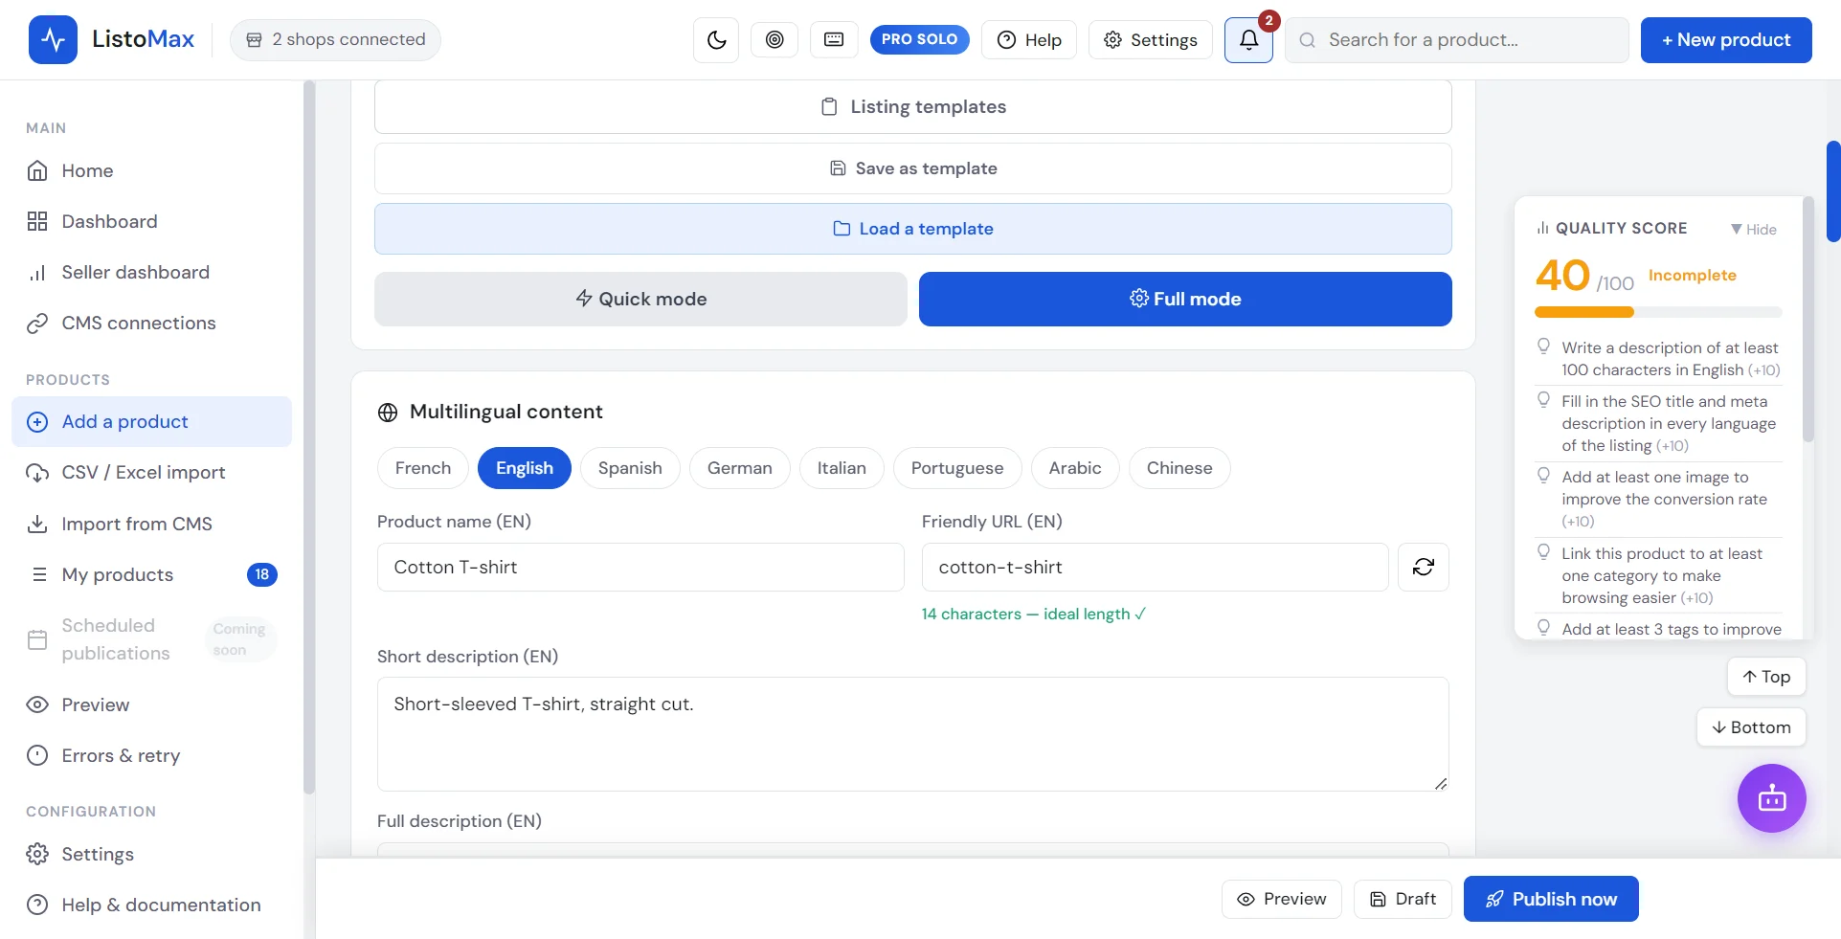
Task: Focus the product search box
Action: (x=1457, y=40)
